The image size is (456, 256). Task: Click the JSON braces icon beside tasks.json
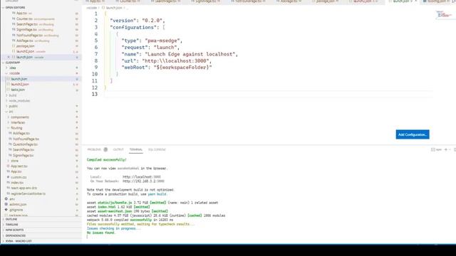(8, 90)
